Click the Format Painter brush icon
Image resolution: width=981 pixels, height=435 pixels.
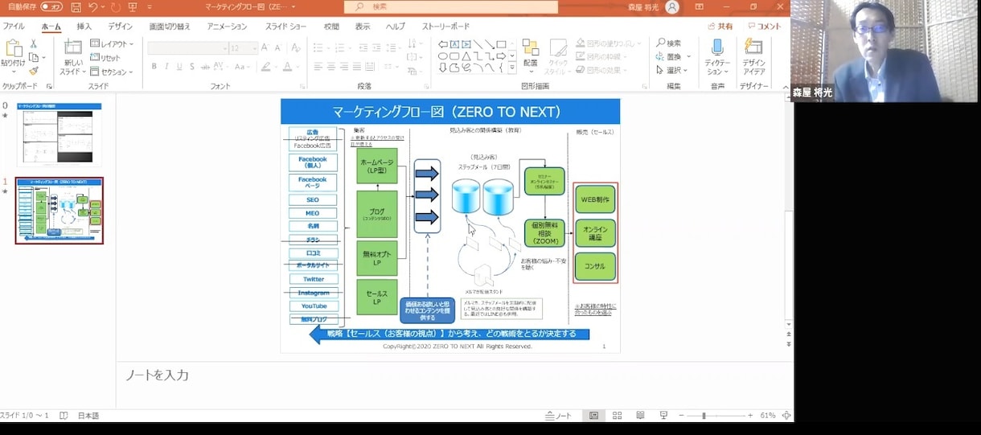(x=33, y=71)
